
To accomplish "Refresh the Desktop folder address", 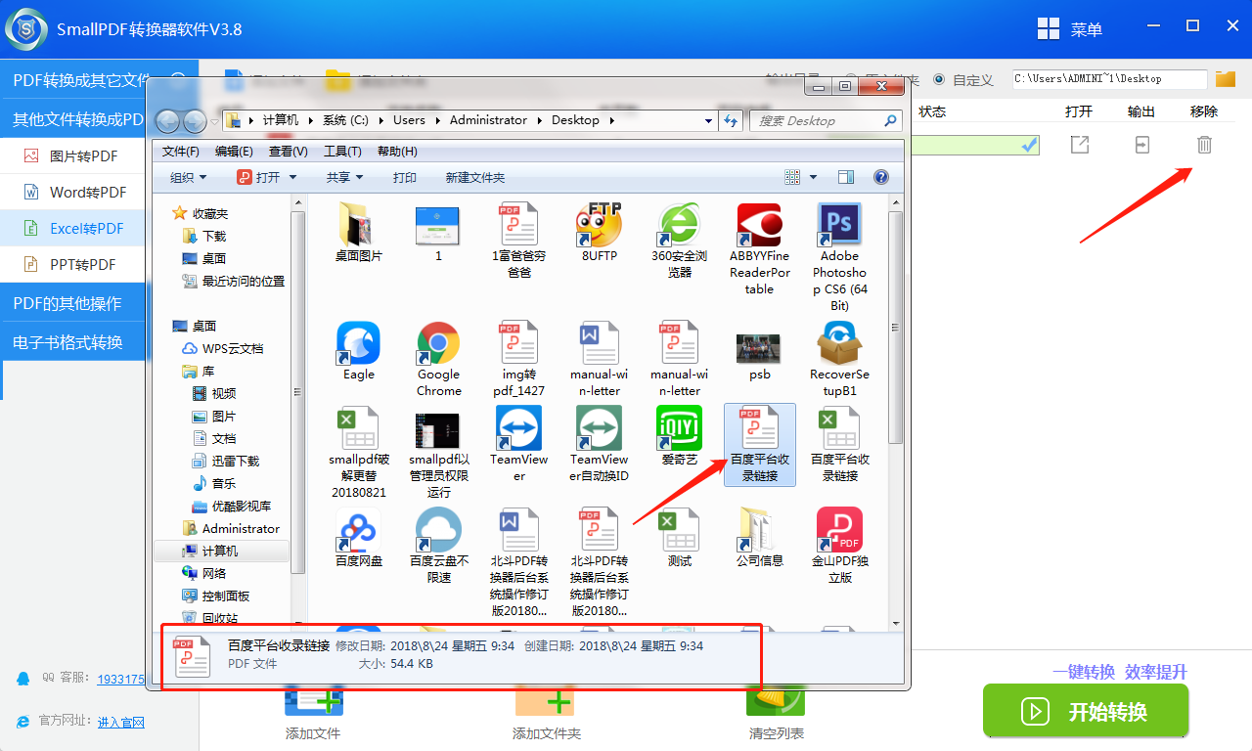I will coord(731,120).
